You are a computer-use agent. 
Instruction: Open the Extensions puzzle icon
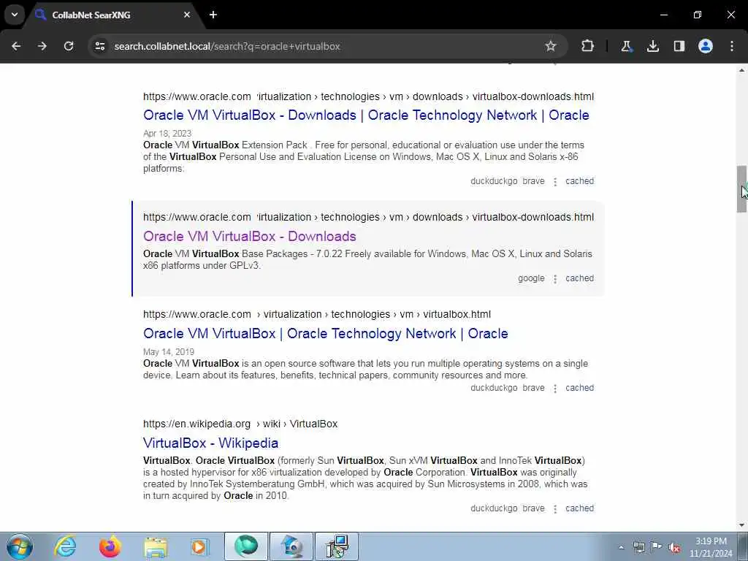(x=588, y=46)
